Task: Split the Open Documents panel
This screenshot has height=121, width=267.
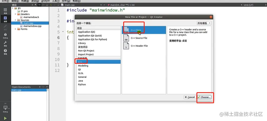Action: tap(43, 87)
